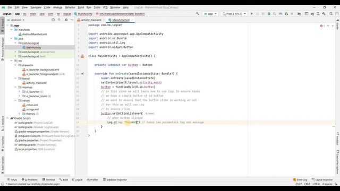This screenshot has height=191, width=340.
Task: Open the AVD Manager device icon
Action: [318, 14]
